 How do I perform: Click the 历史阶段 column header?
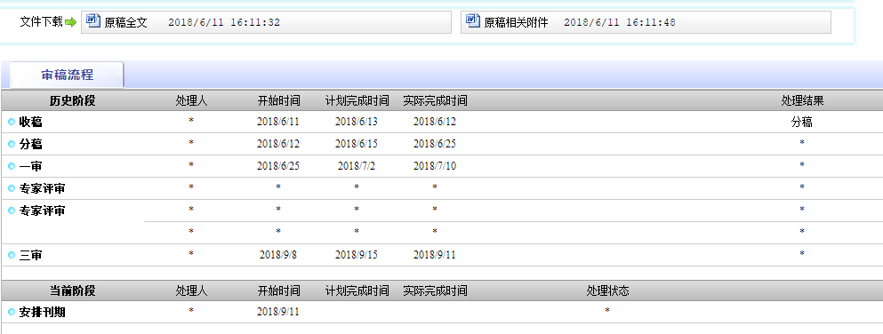[73, 100]
